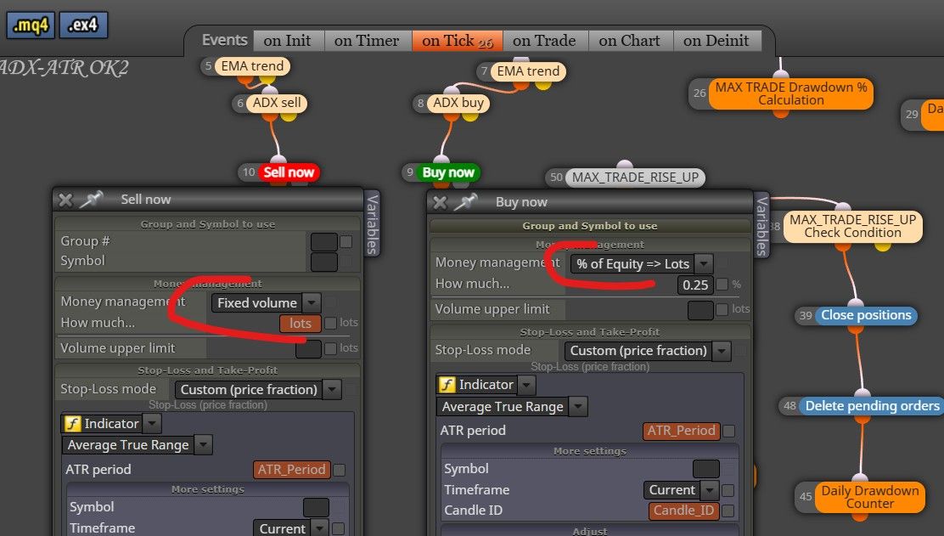Image resolution: width=944 pixels, height=536 pixels.
Task: Open the on Tick events tab
Action: click(x=457, y=41)
